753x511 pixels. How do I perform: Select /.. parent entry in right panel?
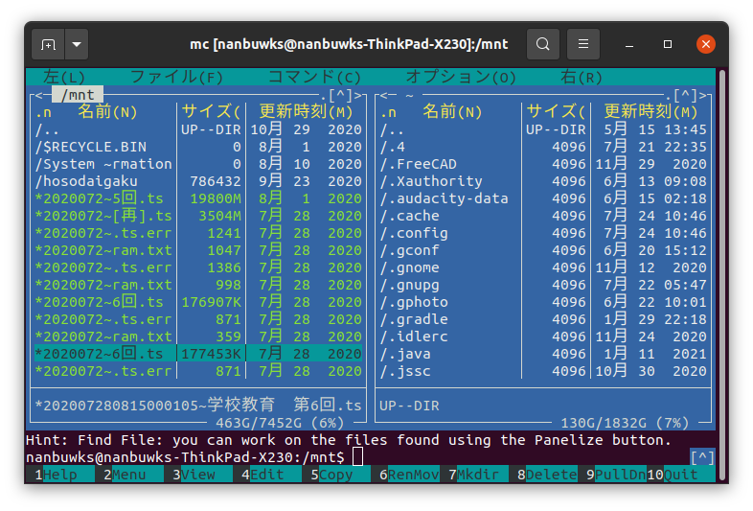(543, 129)
